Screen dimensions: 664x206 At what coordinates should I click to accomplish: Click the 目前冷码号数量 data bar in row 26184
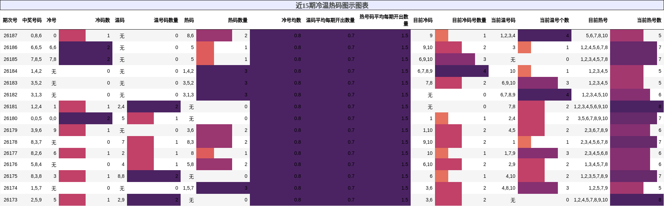point(462,71)
